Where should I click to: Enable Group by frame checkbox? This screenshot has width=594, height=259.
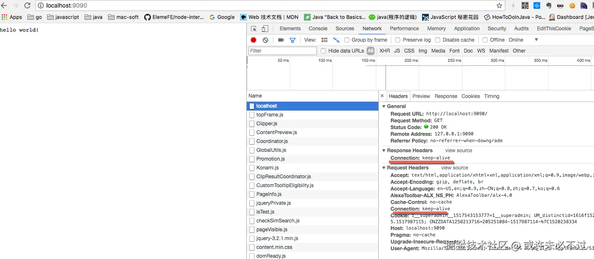[x=347, y=40]
